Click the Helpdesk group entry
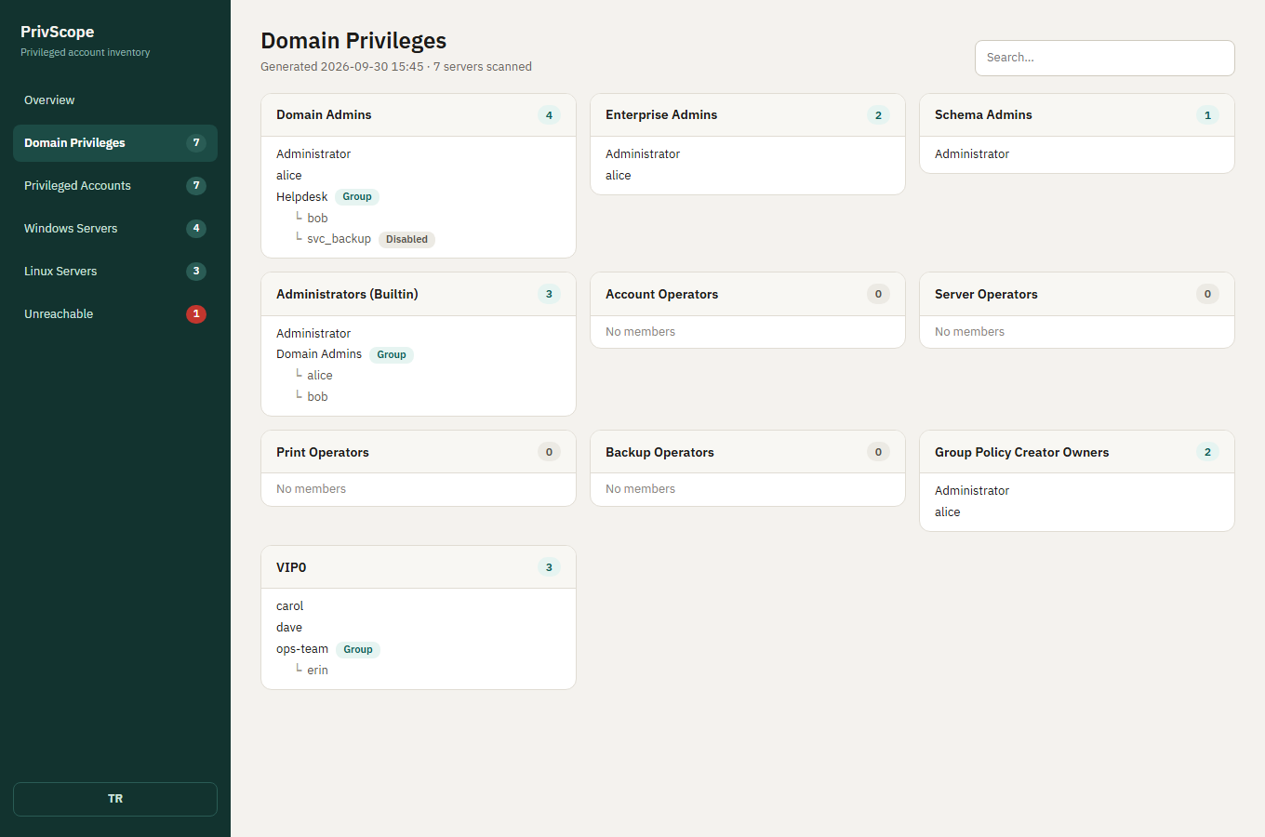The height and width of the screenshot is (837, 1265). pyautogui.click(x=302, y=197)
